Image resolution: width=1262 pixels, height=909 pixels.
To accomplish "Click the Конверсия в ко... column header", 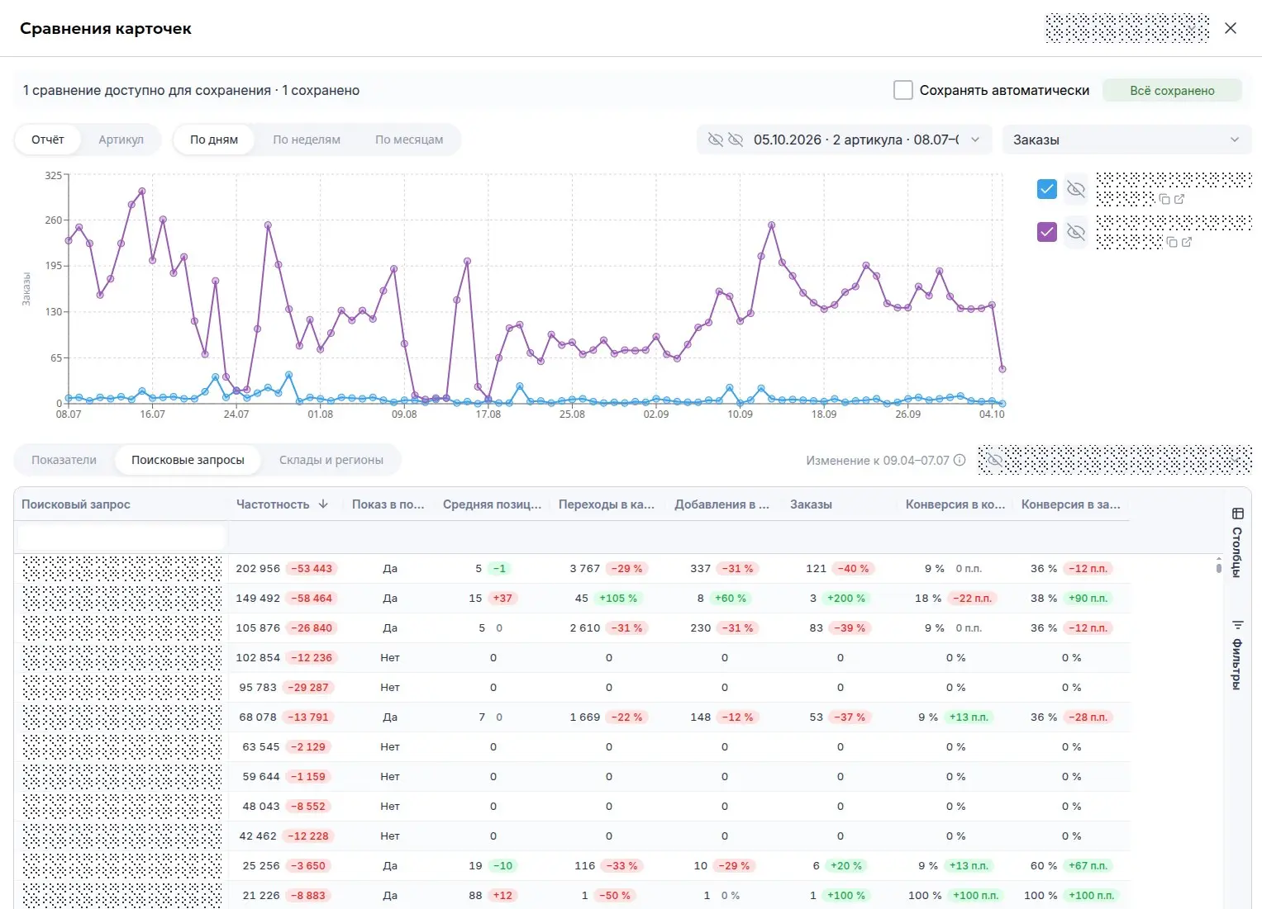I will coord(955,504).
